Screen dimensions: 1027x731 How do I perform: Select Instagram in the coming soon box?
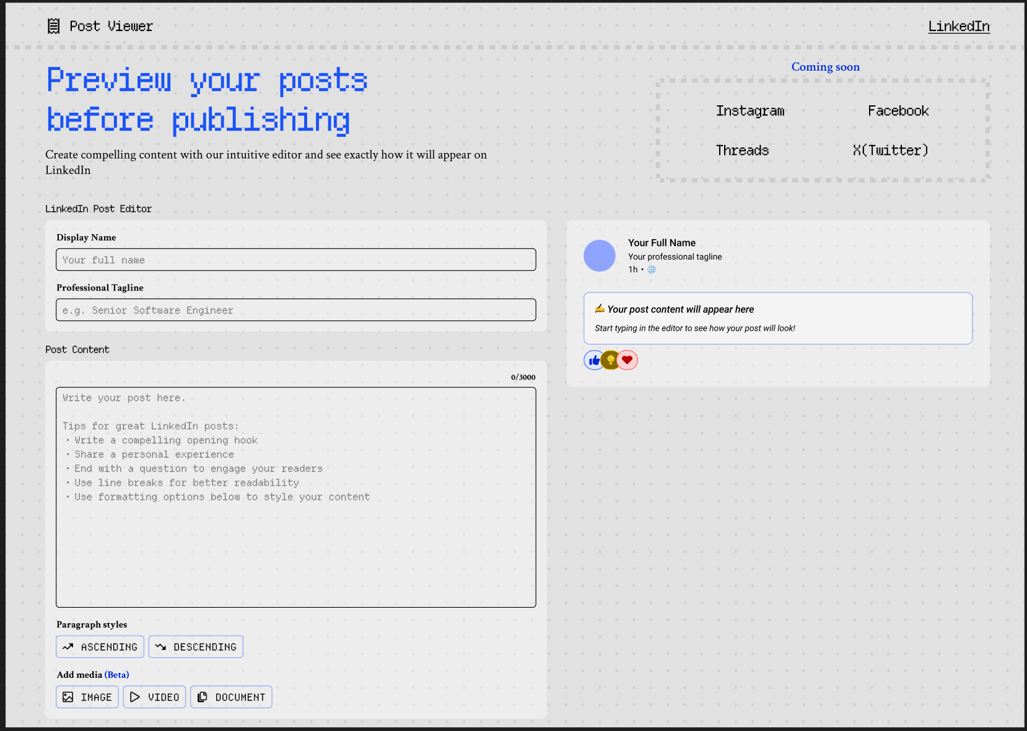point(750,111)
